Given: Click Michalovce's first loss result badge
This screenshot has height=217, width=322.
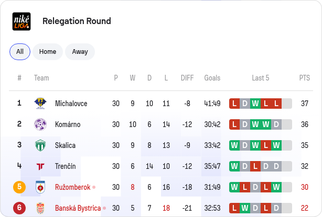Looking at the screenshot, I should (x=234, y=104).
